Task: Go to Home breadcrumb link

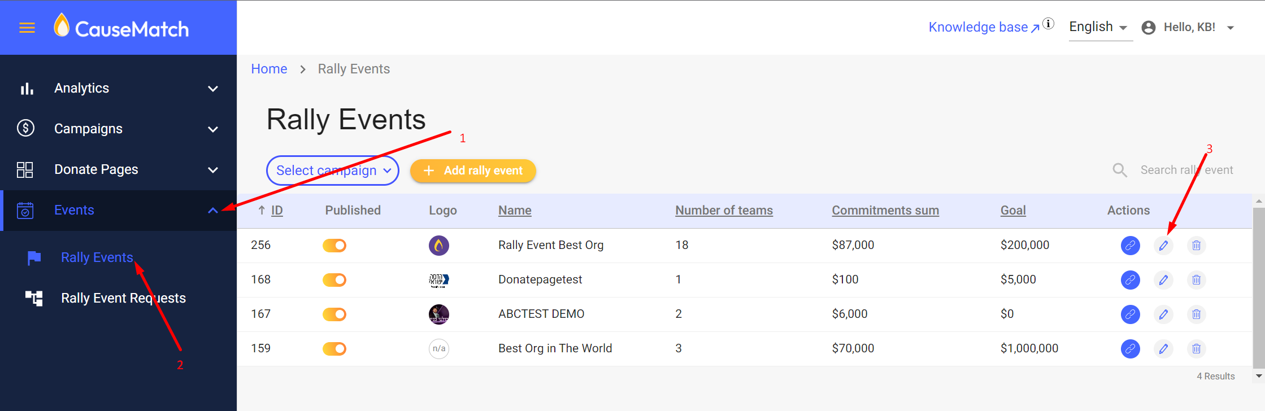Action: click(x=269, y=69)
